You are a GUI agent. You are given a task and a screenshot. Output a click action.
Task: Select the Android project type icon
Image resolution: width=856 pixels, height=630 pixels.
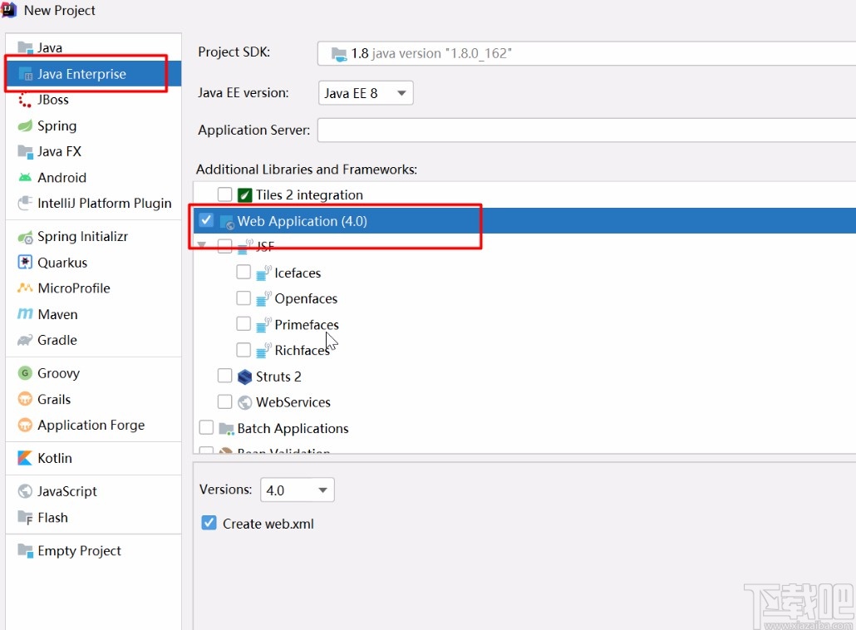click(x=22, y=177)
